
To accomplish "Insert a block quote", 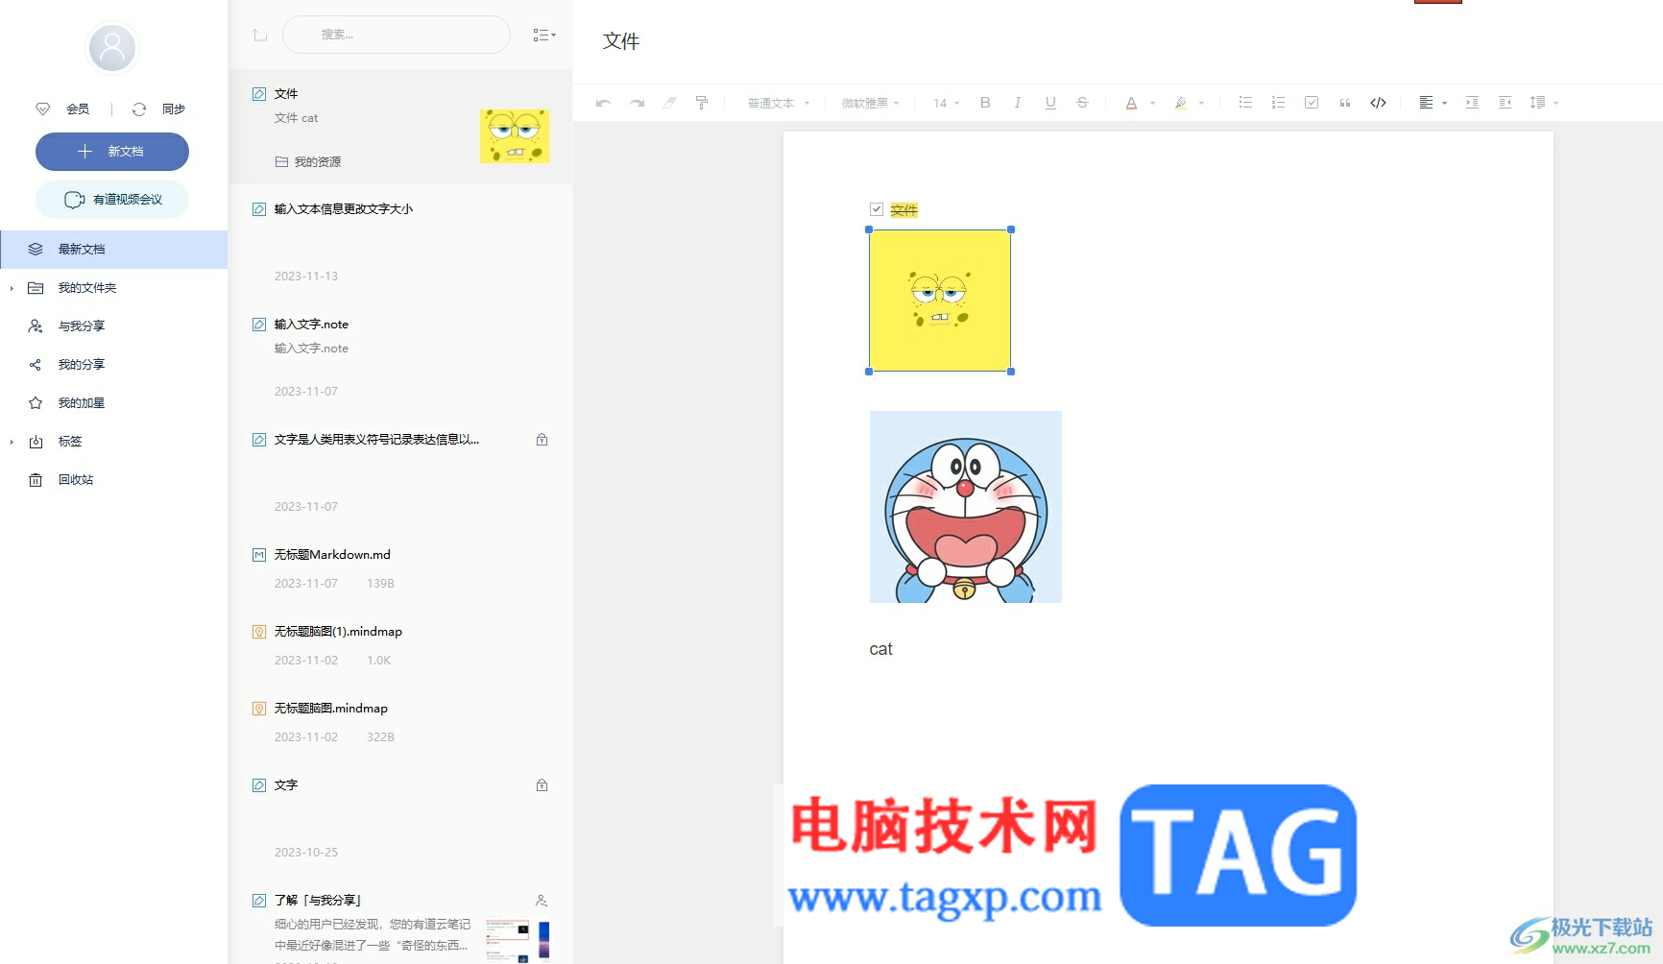I will click(x=1344, y=103).
